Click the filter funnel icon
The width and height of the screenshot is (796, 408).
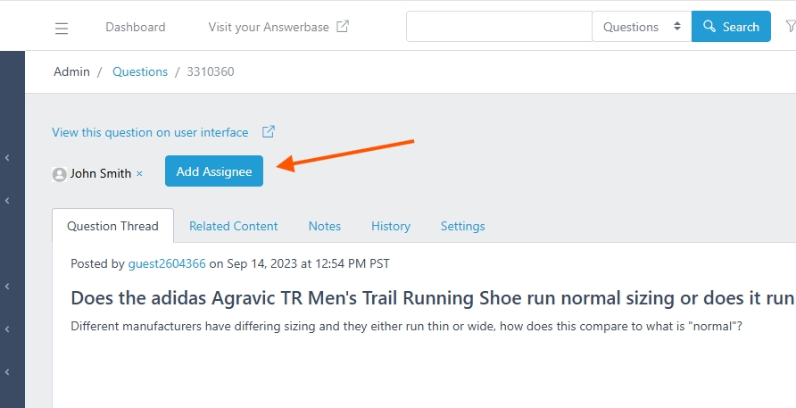(x=791, y=27)
